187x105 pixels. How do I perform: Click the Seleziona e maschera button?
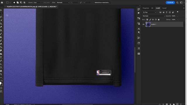pos(102,3)
